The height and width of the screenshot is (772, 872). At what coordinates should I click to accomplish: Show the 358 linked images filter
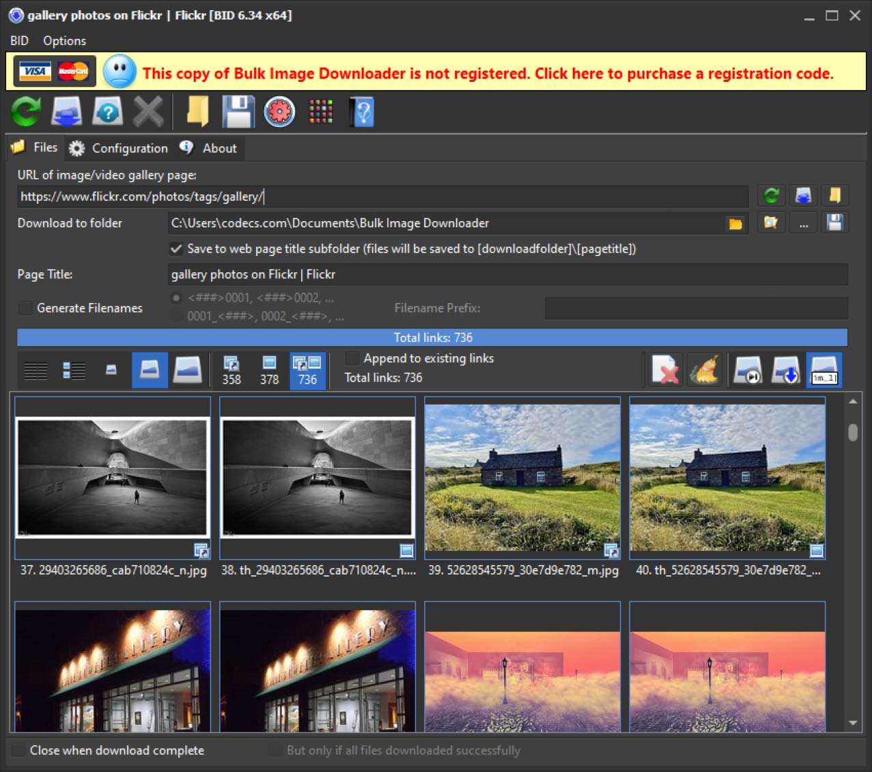coord(231,371)
